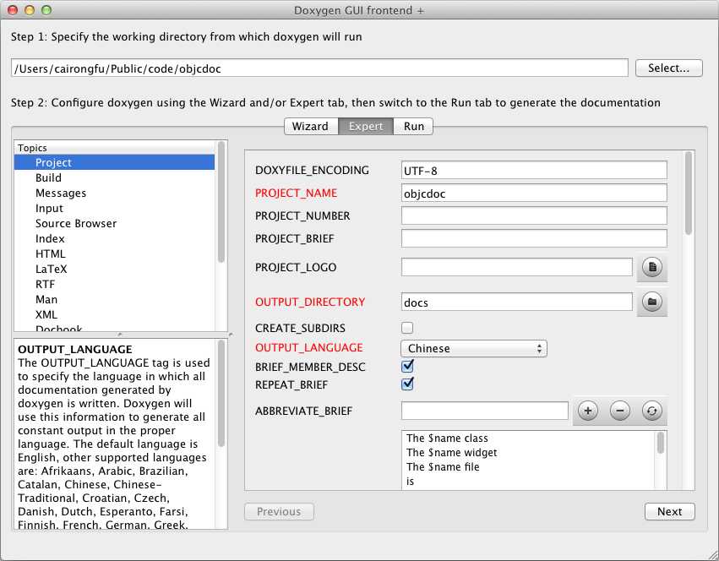Click the Topics column header
Image resolution: width=719 pixels, height=561 pixels.
[114, 148]
